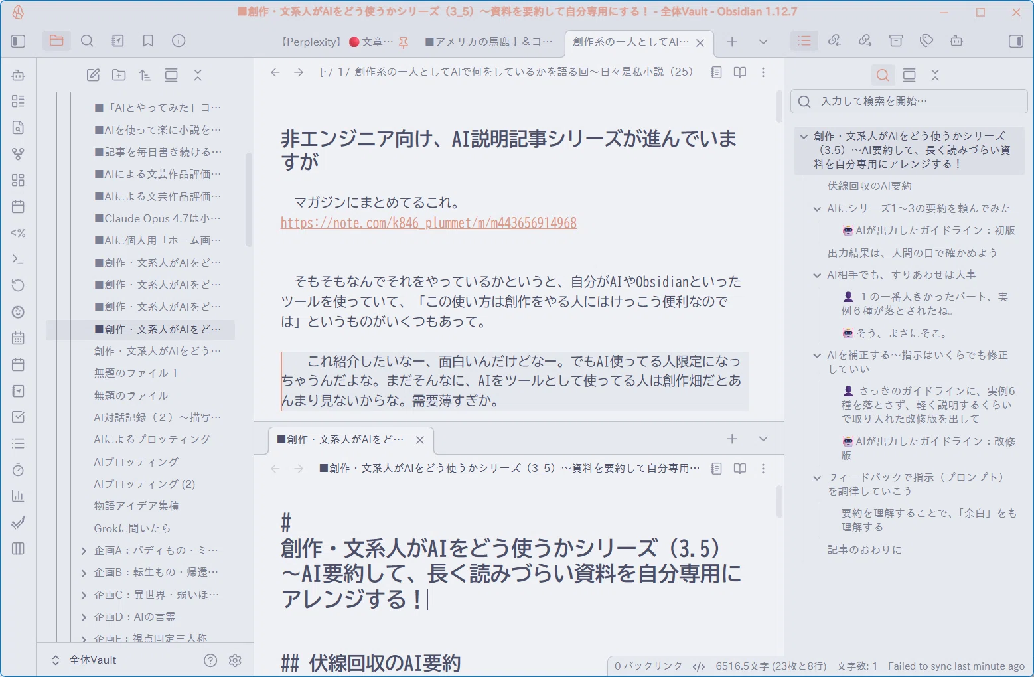Collapse outline heading AI相手でも、すりあわせは大事

pos(817,275)
